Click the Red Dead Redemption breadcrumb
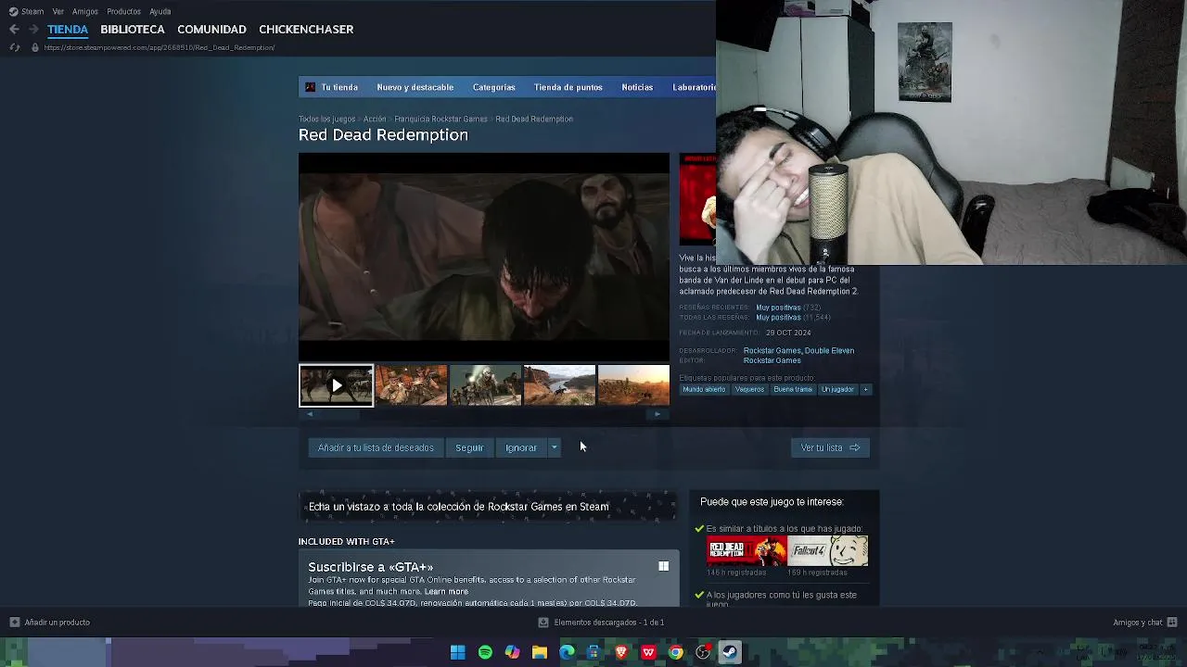The width and height of the screenshot is (1187, 667). 534,119
